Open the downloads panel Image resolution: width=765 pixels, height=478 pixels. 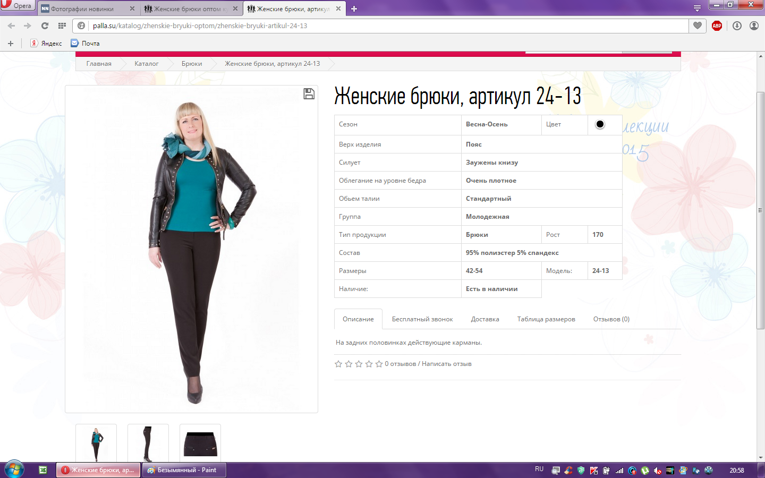coord(737,25)
